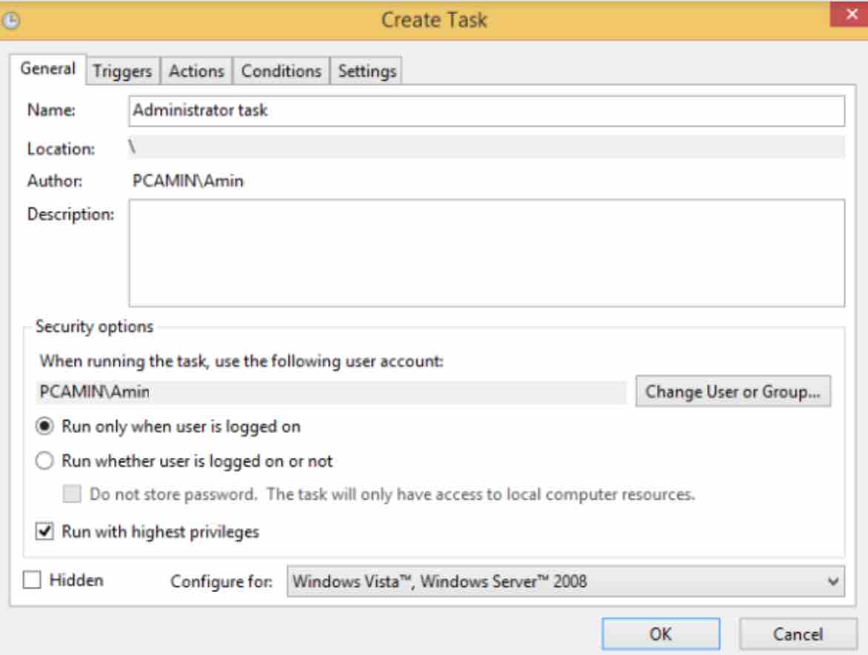Open the Configure for dropdown
The width and height of the screenshot is (868, 655).
(x=566, y=582)
